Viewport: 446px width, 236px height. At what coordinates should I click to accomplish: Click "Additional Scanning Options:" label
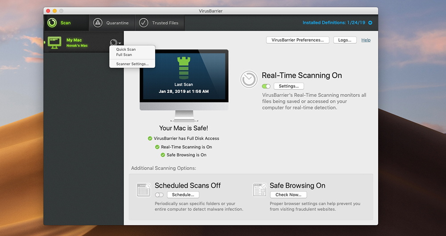point(164,168)
